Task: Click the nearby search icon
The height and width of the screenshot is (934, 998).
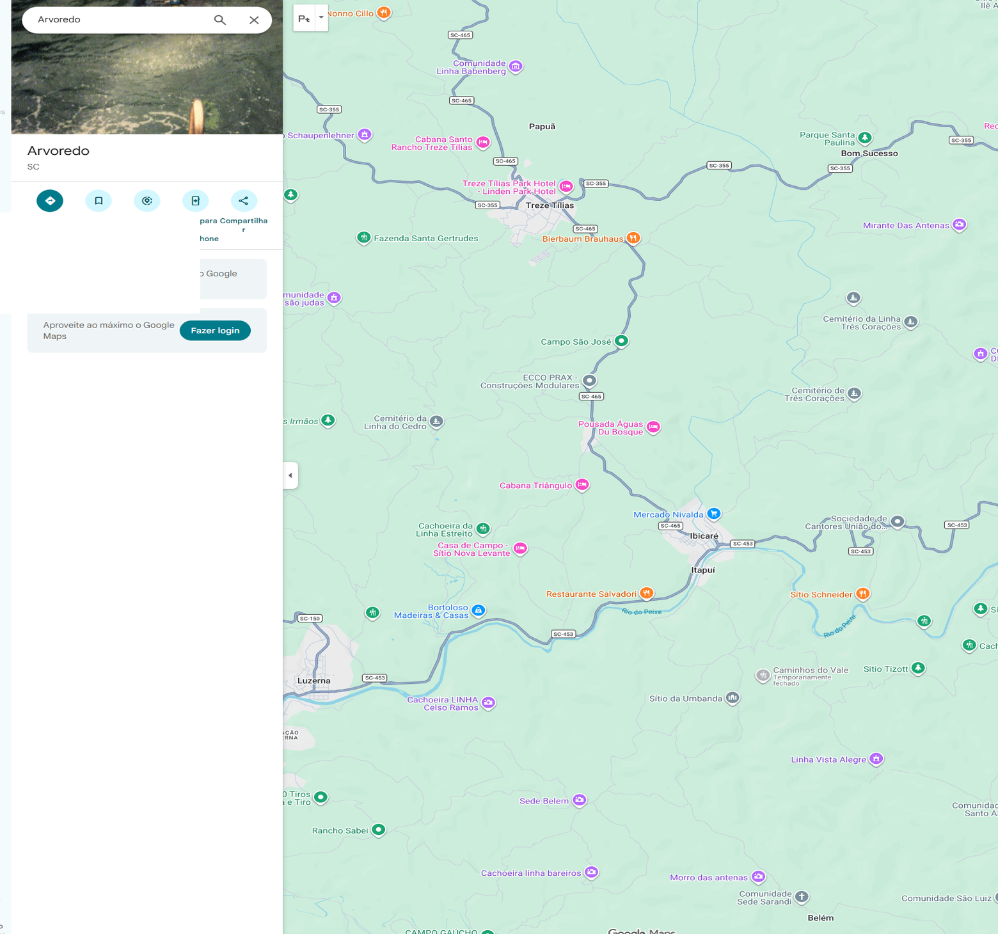Action: tap(147, 201)
